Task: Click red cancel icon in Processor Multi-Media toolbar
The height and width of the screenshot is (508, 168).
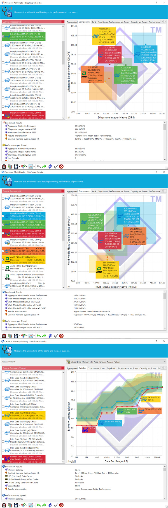Action: click(x=61, y=336)
